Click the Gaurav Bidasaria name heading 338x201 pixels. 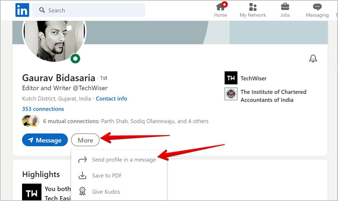click(58, 78)
